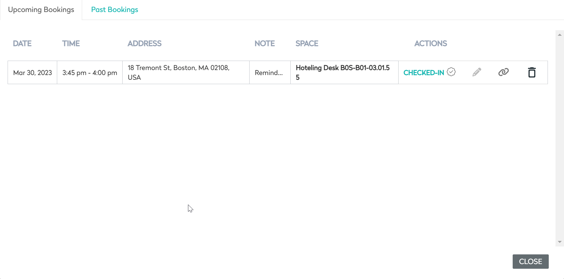Click the edit pencil icon for the booking
Image resolution: width=564 pixels, height=279 pixels.
477,72
